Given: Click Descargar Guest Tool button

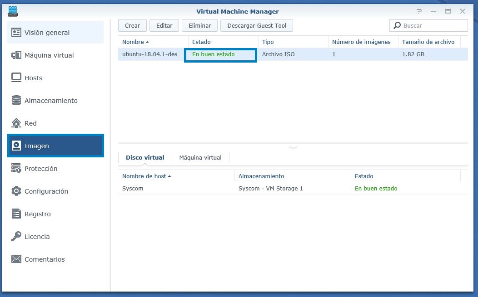Looking at the screenshot, I should 257,25.
